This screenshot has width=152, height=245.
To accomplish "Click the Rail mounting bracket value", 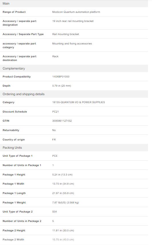I will pyautogui.click(x=66, y=34).
